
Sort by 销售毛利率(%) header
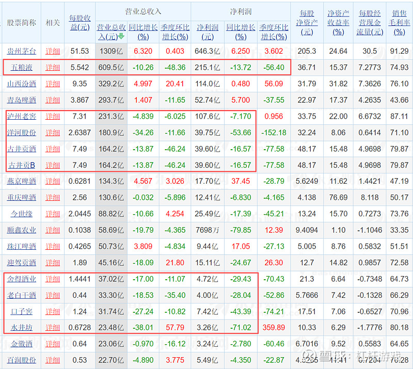tap(399, 23)
